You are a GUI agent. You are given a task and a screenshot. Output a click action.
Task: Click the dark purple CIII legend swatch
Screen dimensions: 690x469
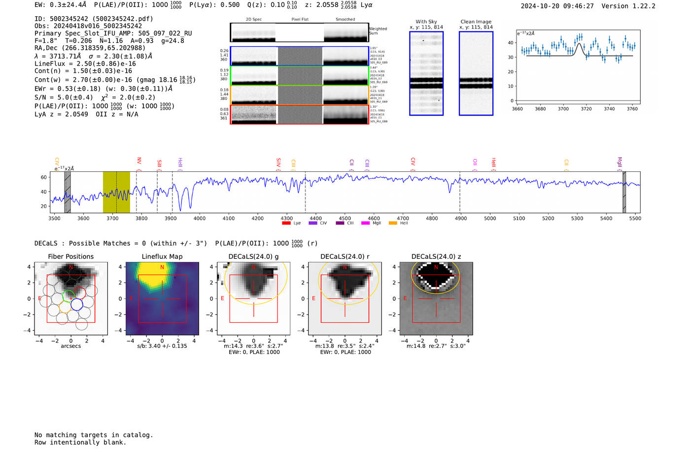point(340,223)
